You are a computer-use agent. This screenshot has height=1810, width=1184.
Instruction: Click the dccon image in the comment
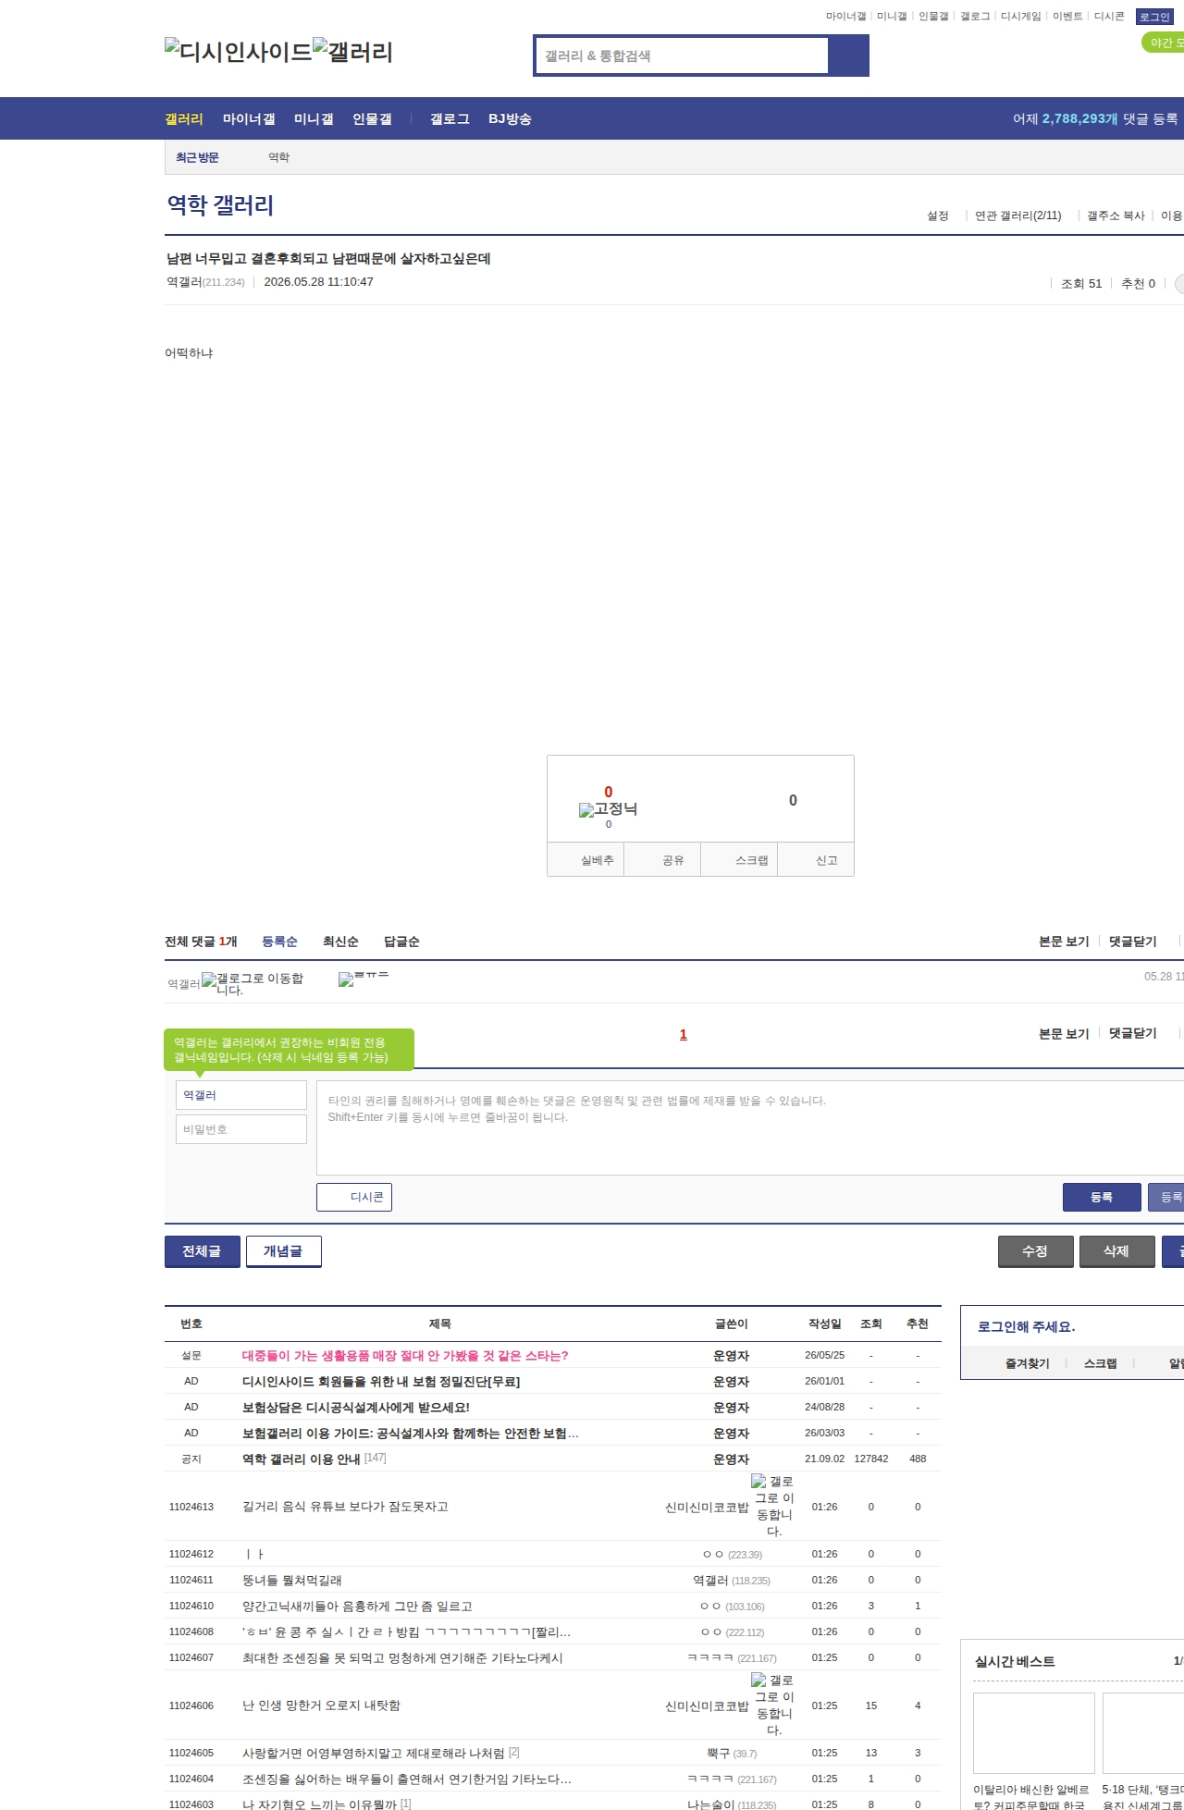364,978
